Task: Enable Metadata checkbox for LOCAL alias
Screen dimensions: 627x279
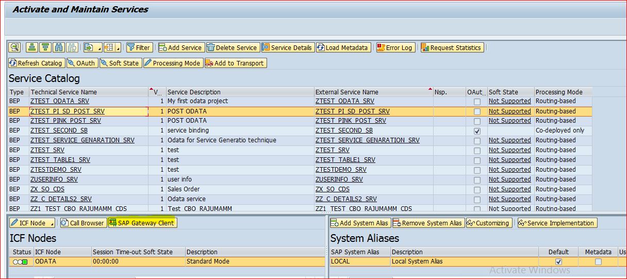Action: tap(598, 262)
